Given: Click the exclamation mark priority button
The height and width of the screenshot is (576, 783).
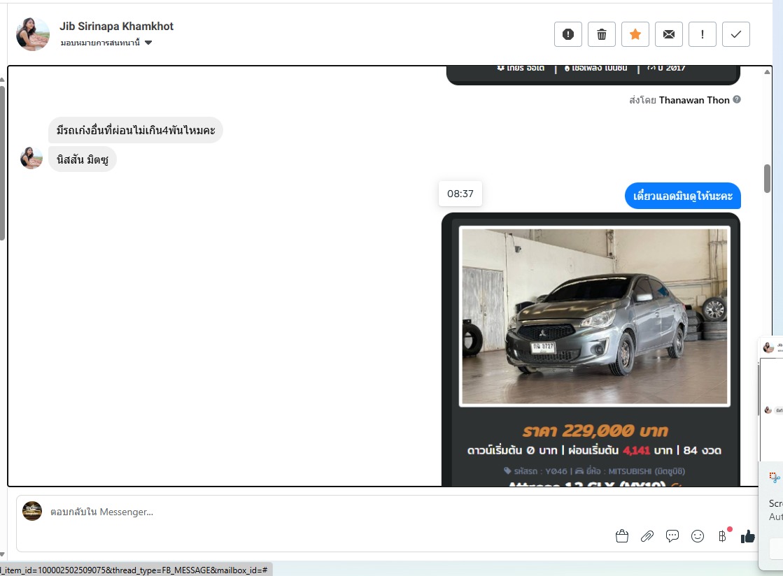Looking at the screenshot, I should (x=702, y=34).
